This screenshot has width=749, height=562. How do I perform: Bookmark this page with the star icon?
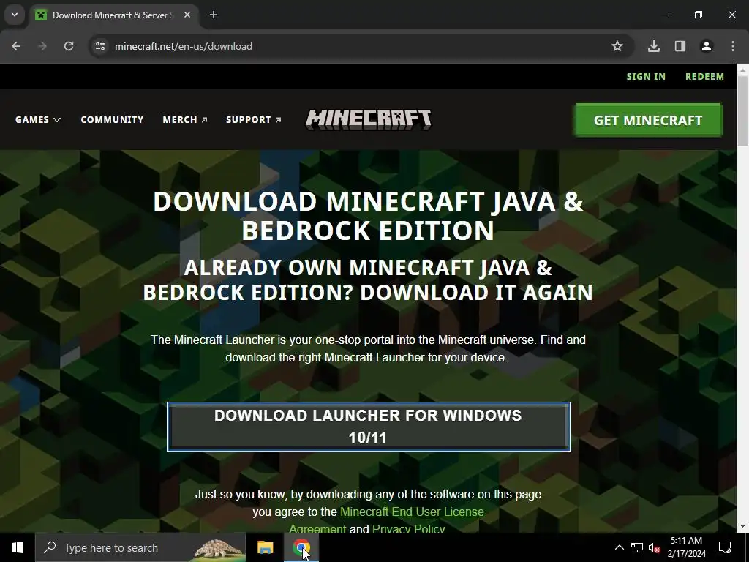tap(617, 46)
